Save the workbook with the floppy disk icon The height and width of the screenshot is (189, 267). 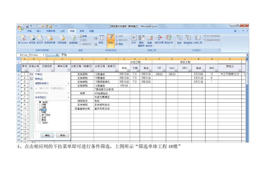coord(27,26)
